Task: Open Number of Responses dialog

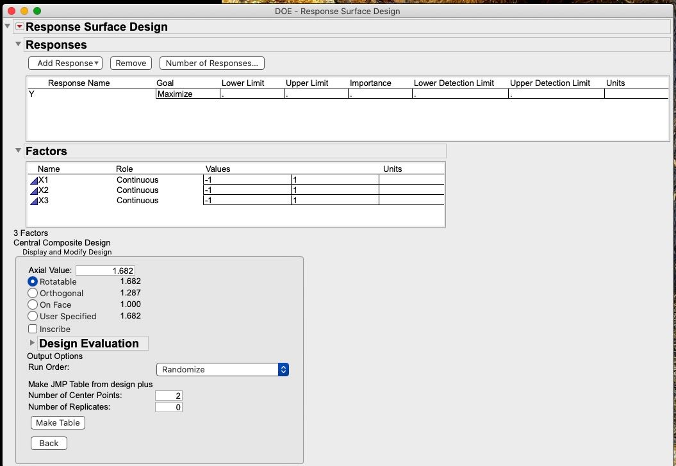Action: (x=212, y=63)
